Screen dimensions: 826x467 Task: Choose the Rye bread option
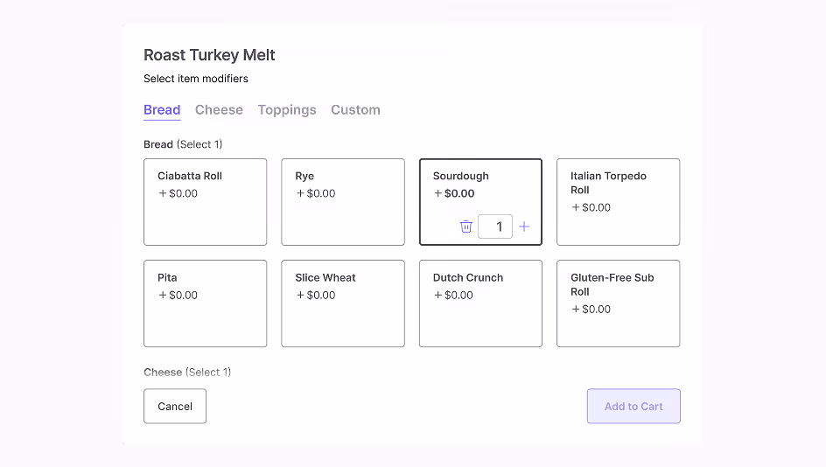click(x=343, y=202)
